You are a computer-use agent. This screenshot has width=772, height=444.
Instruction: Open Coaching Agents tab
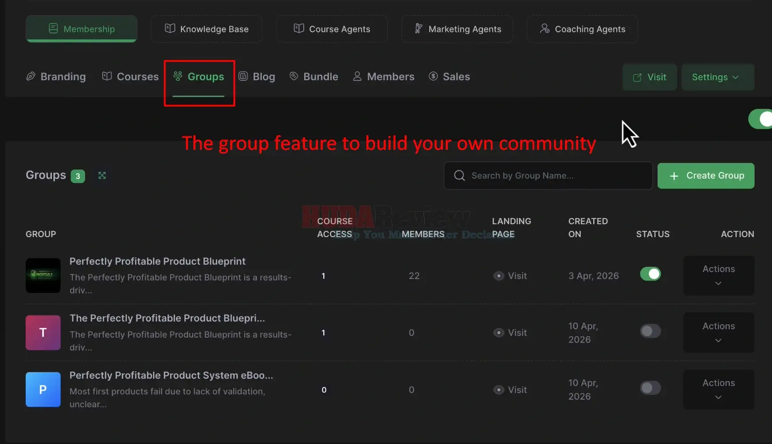tap(582, 29)
